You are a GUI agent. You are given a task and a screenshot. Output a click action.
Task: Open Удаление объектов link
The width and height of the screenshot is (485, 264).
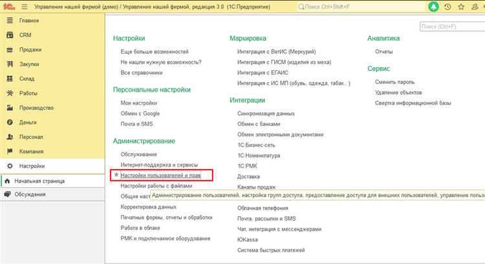(x=398, y=92)
